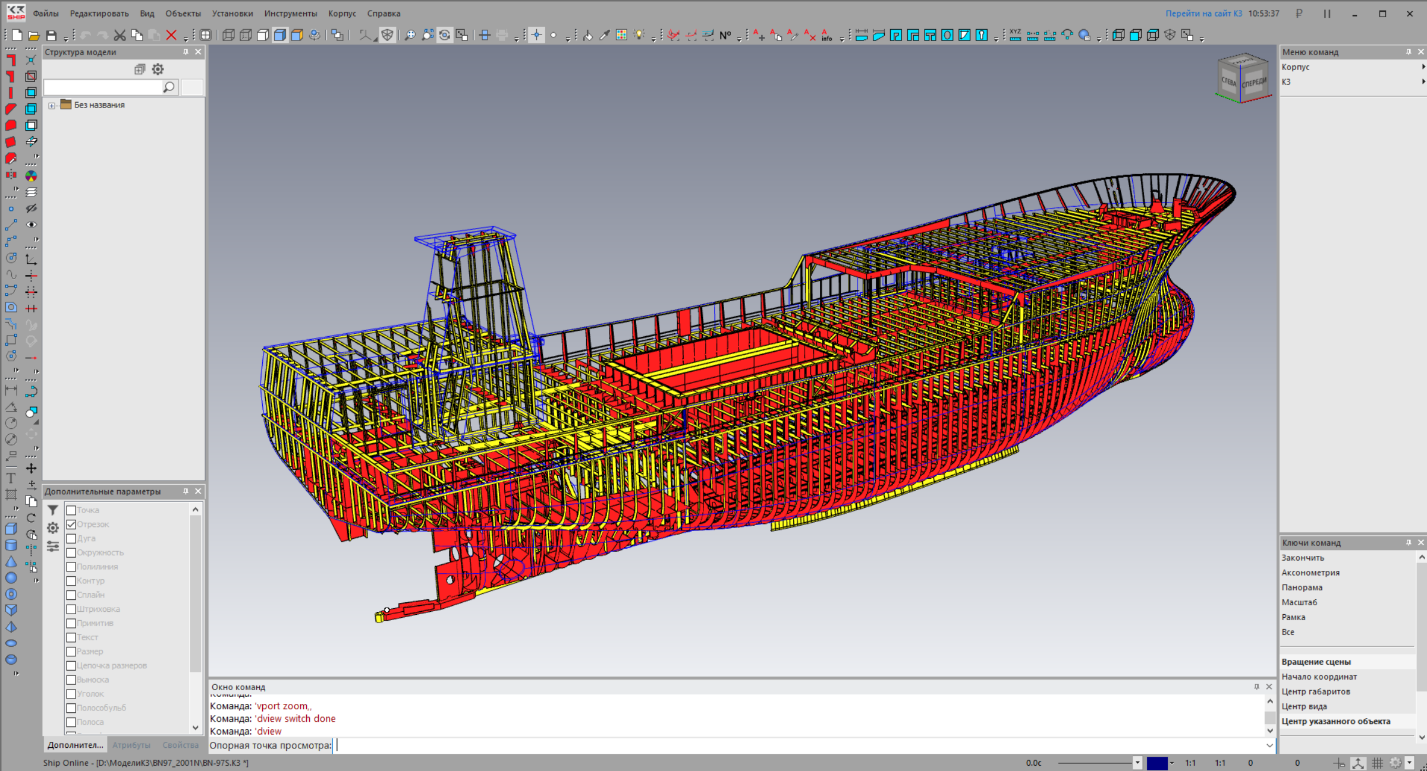The height and width of the screenshot is (771, 1427).
Task: Click the light bulb toolbar icon
Action: [x=639, y=36]
